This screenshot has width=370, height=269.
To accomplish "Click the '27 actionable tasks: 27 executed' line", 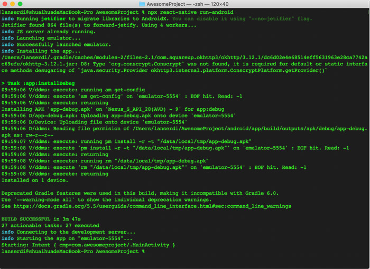I will (x=50, y=225).
